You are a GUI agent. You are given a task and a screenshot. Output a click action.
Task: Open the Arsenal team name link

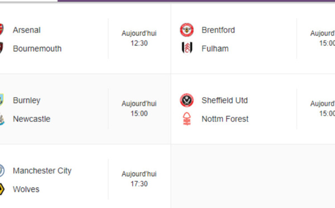click(x=27, y=30)
